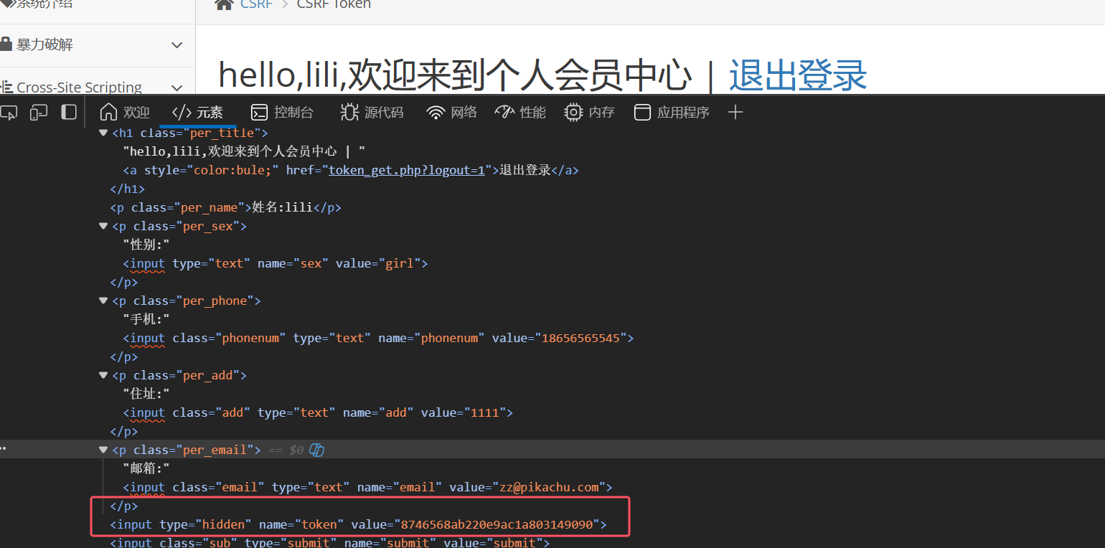The image size is (1105, 548).
Task: Click the plus icon to add more tools
Action: pos(735,113)
